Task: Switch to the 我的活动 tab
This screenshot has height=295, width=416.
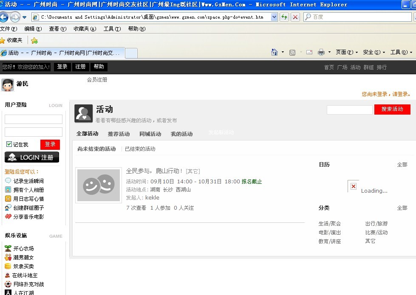Action: pyautogui.click(x=182, y=134)
